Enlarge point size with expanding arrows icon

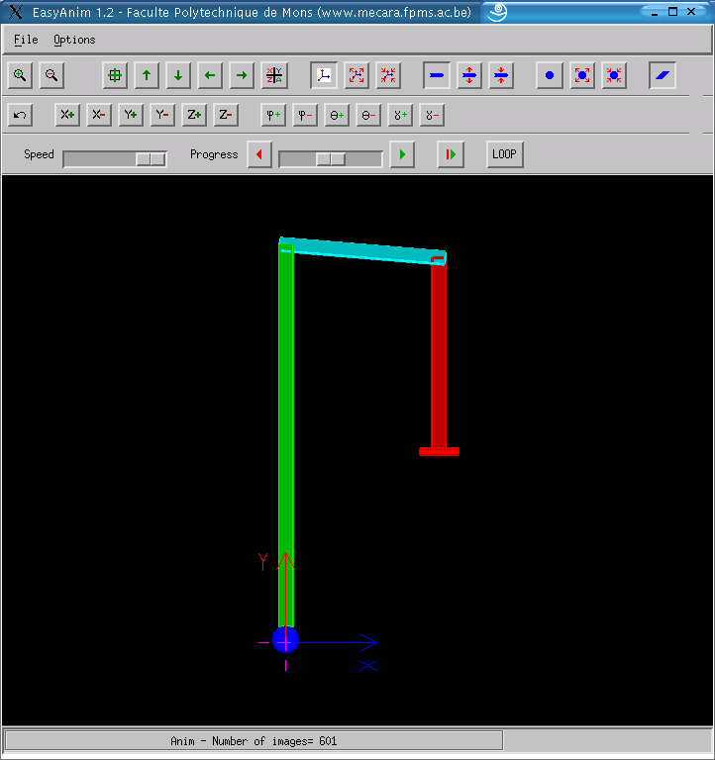point(582,75)
